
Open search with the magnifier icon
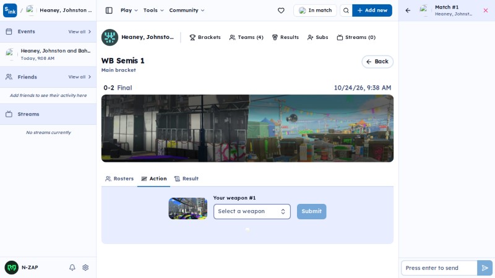(x=346, y=11)
